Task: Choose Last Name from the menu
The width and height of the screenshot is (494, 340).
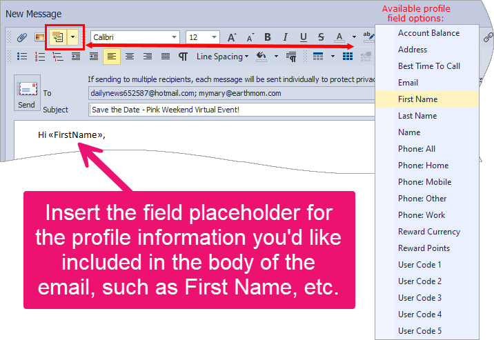Action: 427,116
